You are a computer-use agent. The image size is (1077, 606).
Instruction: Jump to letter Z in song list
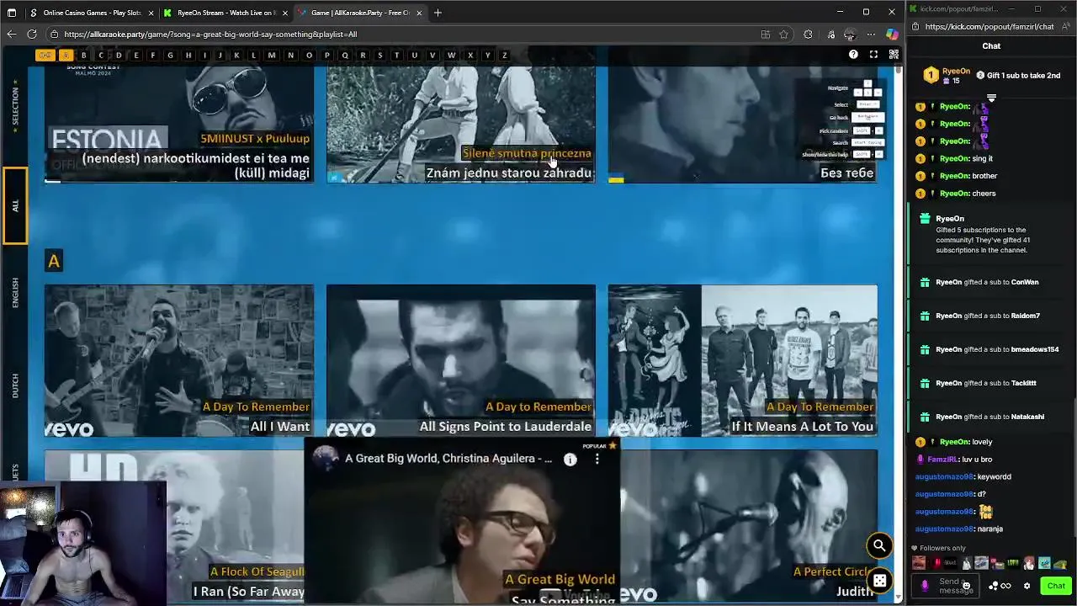pos(504,56)
